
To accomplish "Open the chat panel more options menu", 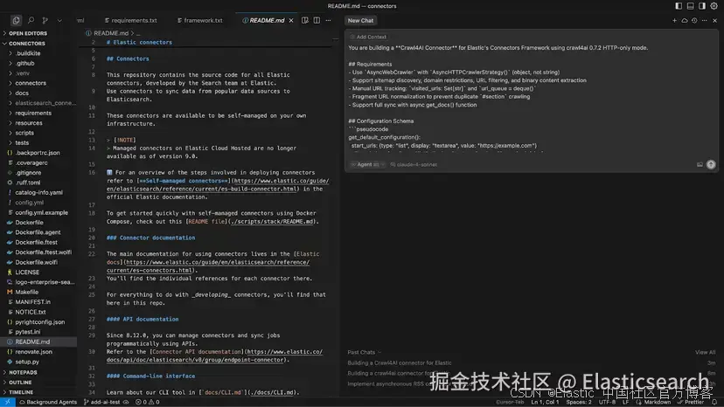I will click(x=705, y=20).
